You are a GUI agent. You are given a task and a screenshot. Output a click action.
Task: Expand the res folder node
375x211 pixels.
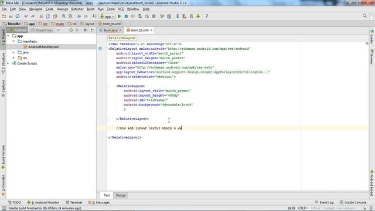(13, 58)
